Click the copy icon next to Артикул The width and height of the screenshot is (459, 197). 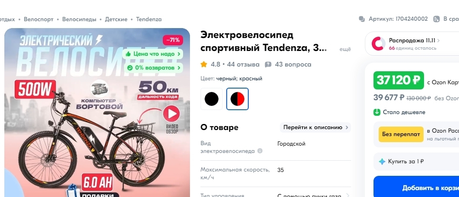[x=362, y=19]
